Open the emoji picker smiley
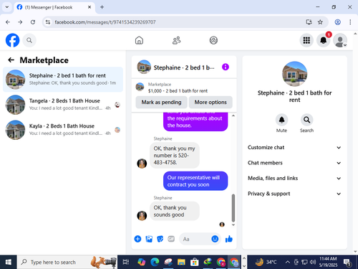Image resolution: width=358 pixels, height=269 pixels. [x=215, y=239]
